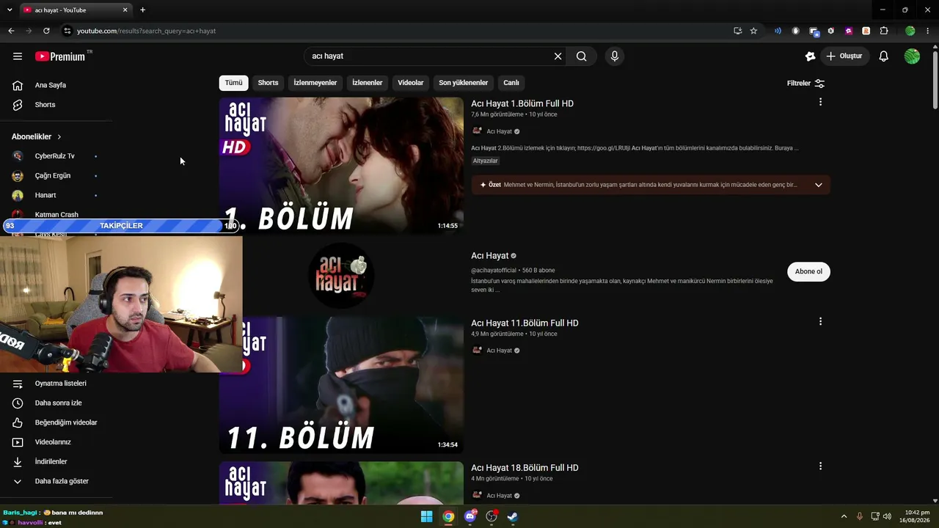Open more options for 11.Bölüm video

[820, 321]
